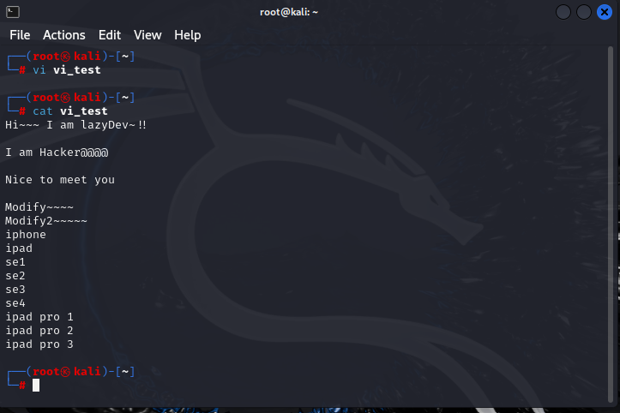The height and width of the screenshot is (413, 620).
Task: Close the terminal with blue X button
Action: pyautogui.click(x=605, y=12)
